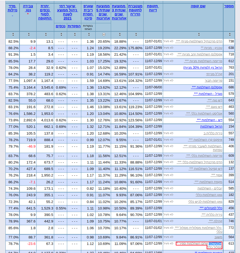The image size is (240, 253).
Task: Sort by מצטברת לתקופת הדו"ח column
Action: [x=135, y=35]
